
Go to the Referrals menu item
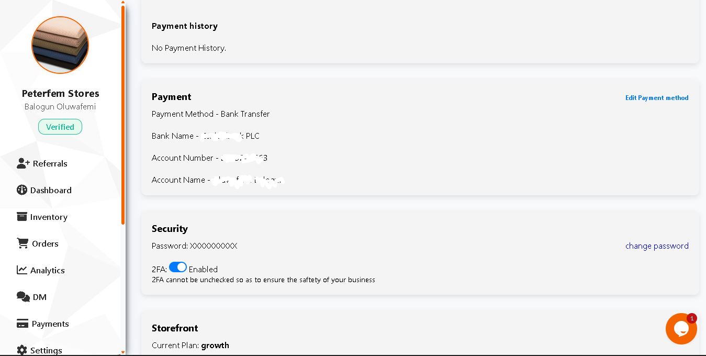50,163
